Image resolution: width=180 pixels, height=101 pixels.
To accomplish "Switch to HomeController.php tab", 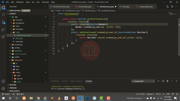I will pos(61,7).
